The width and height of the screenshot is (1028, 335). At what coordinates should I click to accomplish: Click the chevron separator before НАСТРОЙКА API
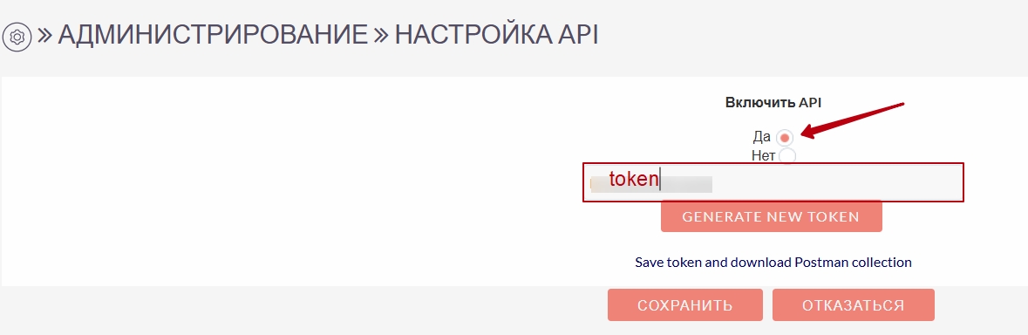(381, 36)
